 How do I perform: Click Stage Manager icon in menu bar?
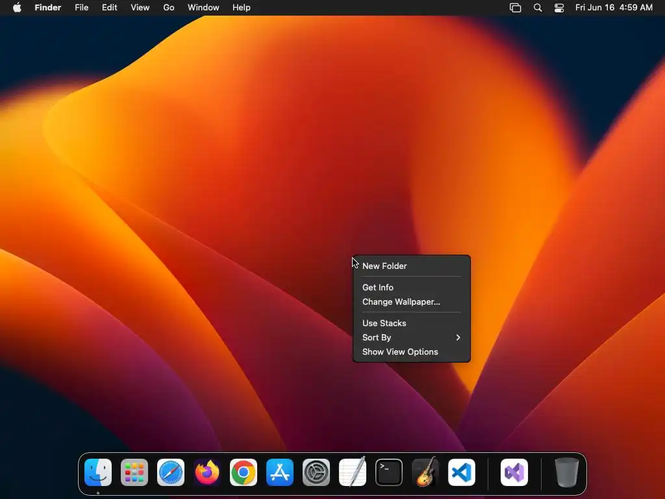[515, 8]
